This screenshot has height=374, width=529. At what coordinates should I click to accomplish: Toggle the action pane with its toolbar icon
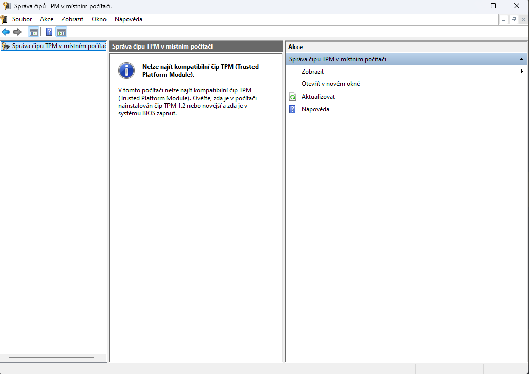[61, 31]
